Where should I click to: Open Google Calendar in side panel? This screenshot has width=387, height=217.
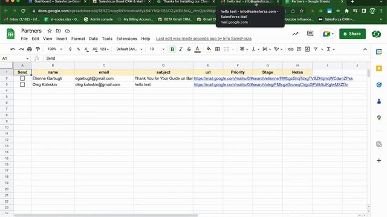(x=379, y=52)
